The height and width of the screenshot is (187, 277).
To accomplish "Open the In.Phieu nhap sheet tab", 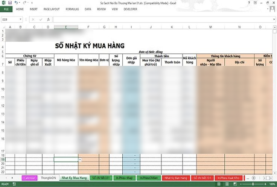I will (x=124, y=178).
